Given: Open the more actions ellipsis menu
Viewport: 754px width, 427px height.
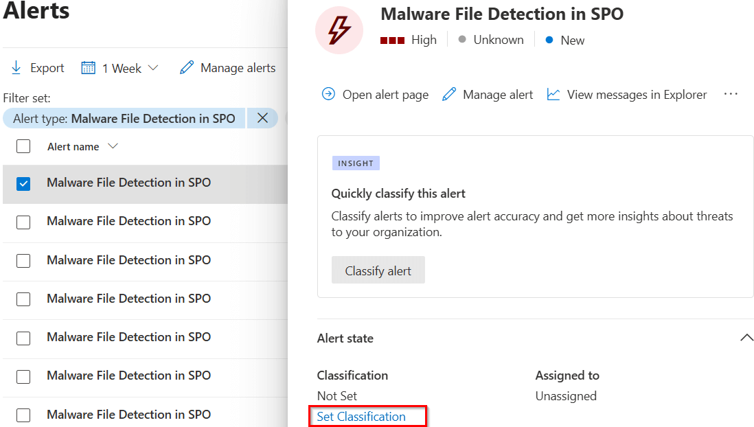Looking at the screenshot, I should pyautogui.click(x=730, y=94).
